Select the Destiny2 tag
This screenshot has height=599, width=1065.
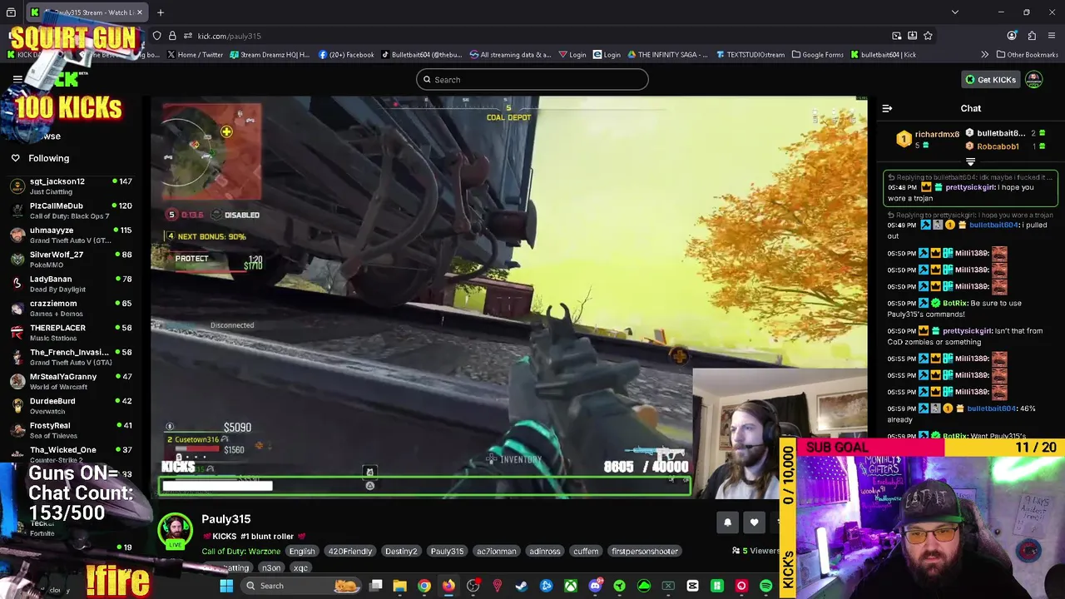click(400, 551)
